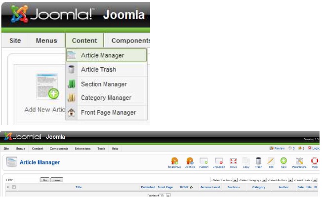Choose Section Manager in the Content menu
Viewport: 322px width, 198px height.
tap(106, 84)
